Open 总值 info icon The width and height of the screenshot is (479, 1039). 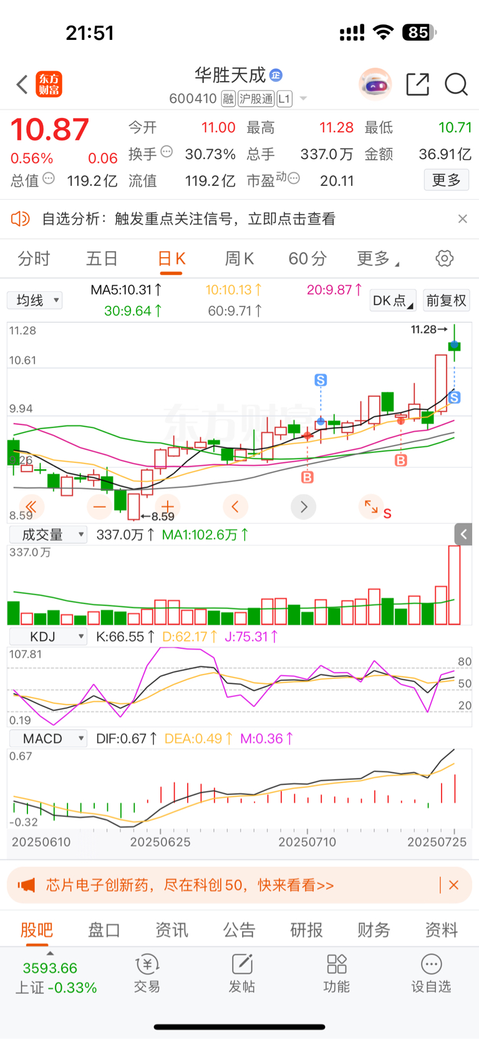49,178
